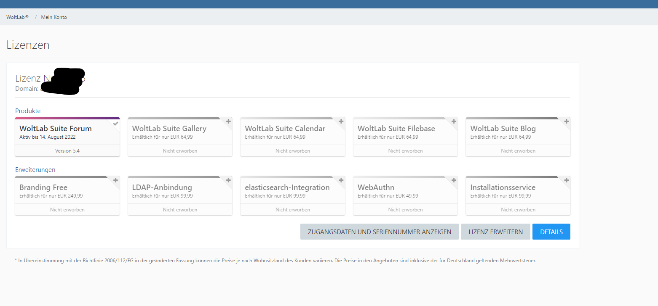The height and width of the screenshot is (306, 658).
Task: Click the plus icon on Installationsservice card
Action: tap(566, 180)
